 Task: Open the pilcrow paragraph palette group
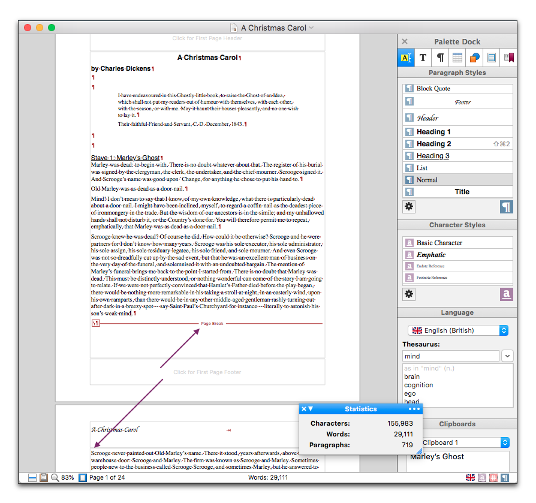pyautogui.click(x=440, y=58)
